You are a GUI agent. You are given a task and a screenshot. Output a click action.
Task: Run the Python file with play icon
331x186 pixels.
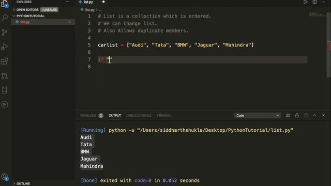tap(305, 2)
